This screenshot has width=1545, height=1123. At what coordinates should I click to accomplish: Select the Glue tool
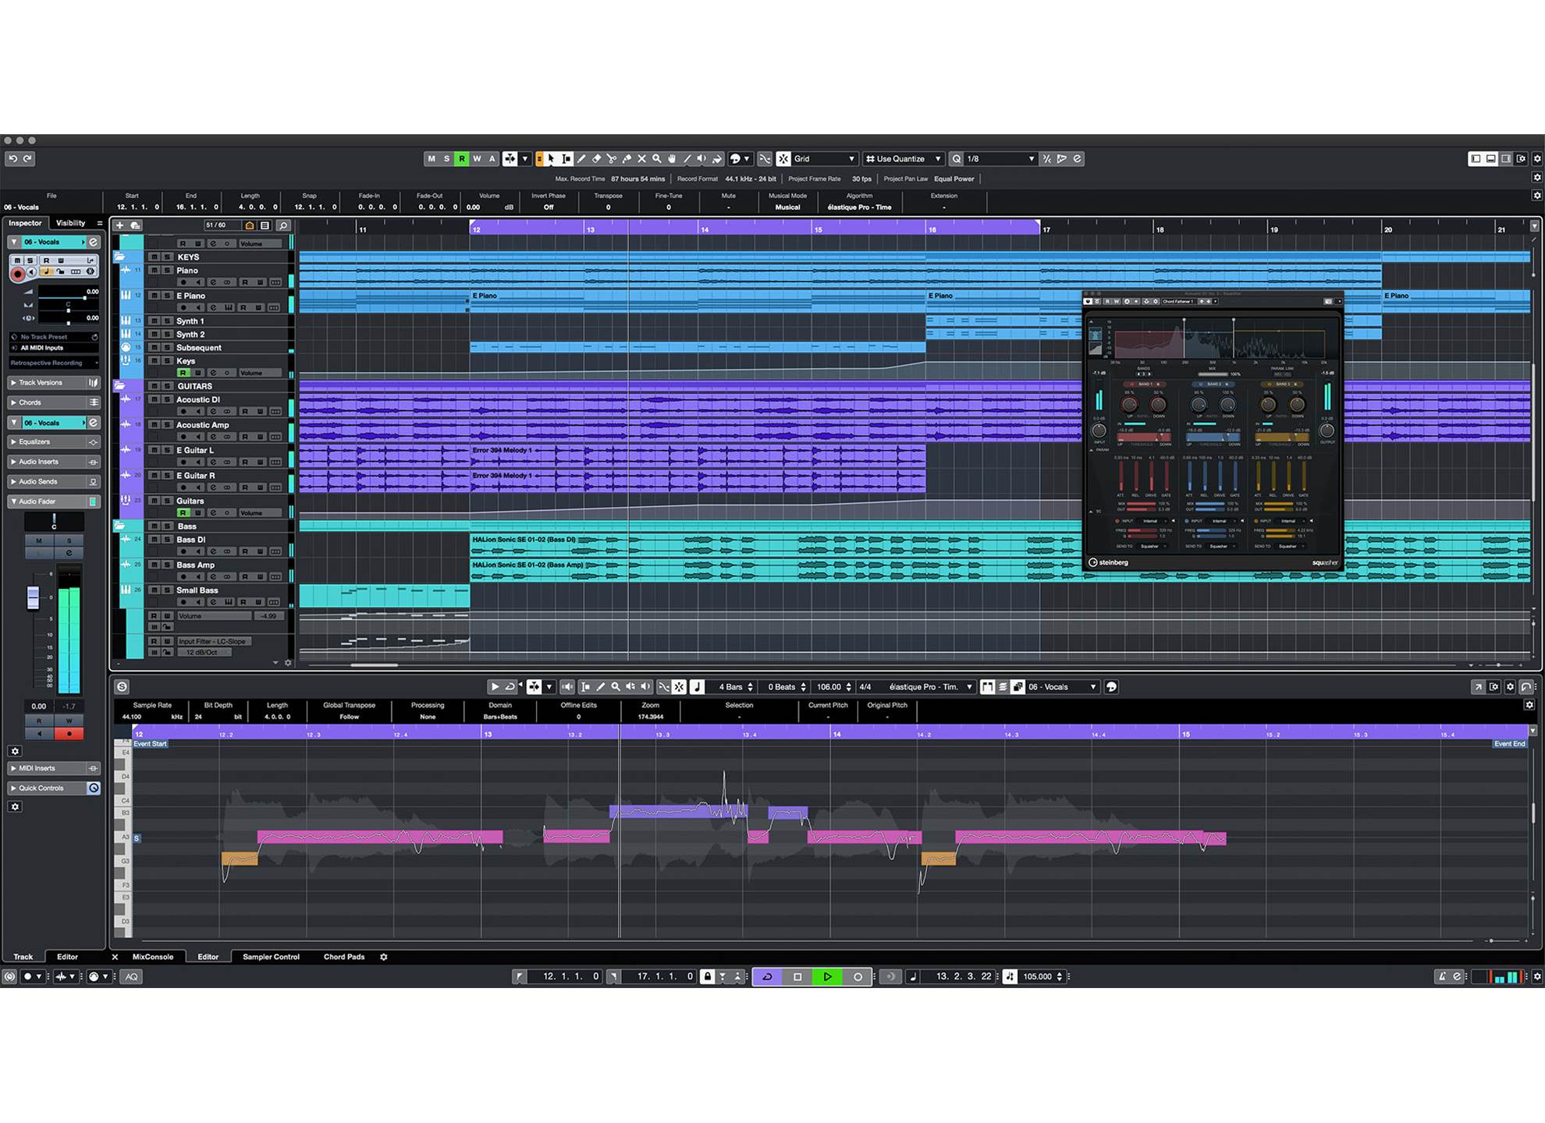point(627,158)
